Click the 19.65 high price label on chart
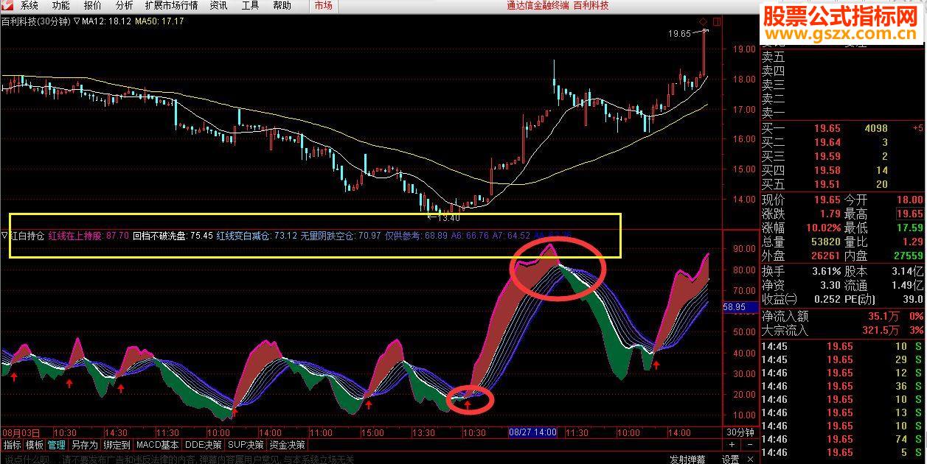Screen dimensions: 927x464 pos(679,33)
